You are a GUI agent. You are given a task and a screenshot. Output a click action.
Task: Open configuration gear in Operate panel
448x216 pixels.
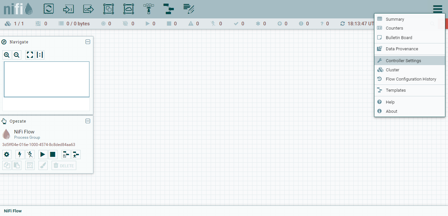coord(7,155)
